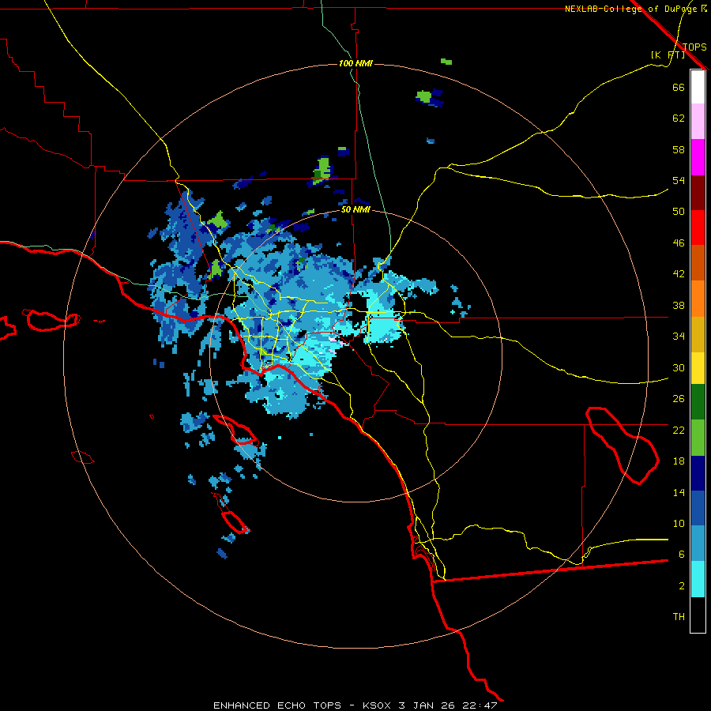Choose the dark orange legend swatch
Image resolution: width=711 pixels, height=711 pixels.
(698, 262)
